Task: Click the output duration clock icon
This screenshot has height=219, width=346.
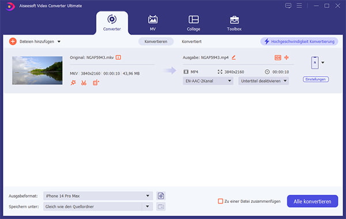Action: 267,71
